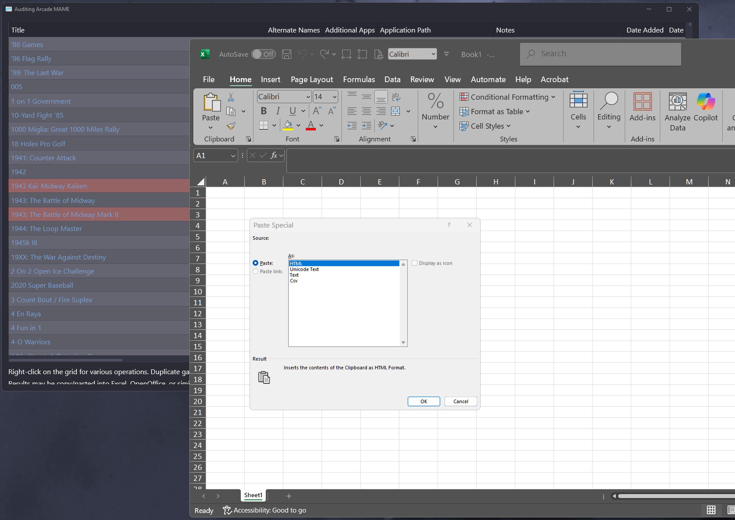Screen dimensions: 735x520
Task: Switch to the Insert tab
Action: pos(270,79)
